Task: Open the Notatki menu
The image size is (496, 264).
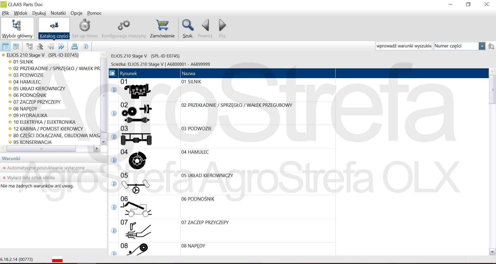Action: (58, 13)
